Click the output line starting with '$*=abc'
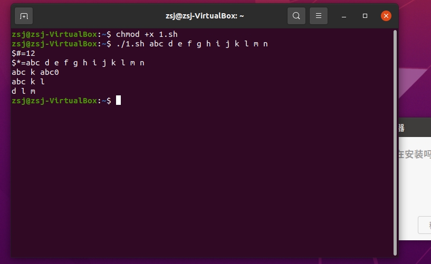Image resolution: width=431 pixels, height=264 pixels. pos(78,63)
